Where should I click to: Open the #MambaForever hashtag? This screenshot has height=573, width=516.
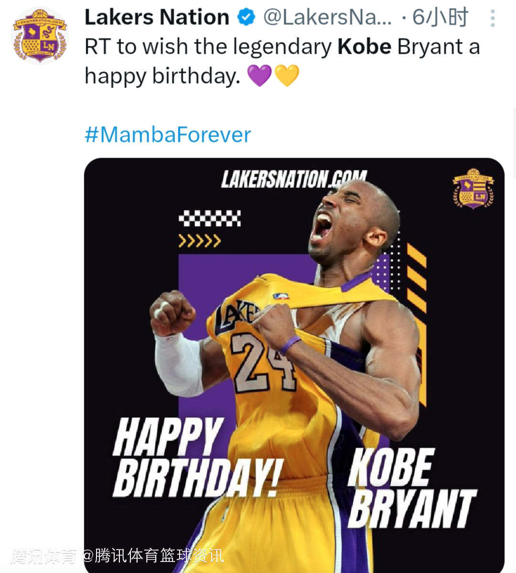pos(168,135)
